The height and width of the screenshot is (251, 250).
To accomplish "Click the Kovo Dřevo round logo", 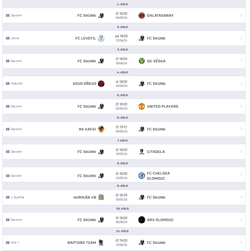I will pyautogui.click(x=101, y=84).
